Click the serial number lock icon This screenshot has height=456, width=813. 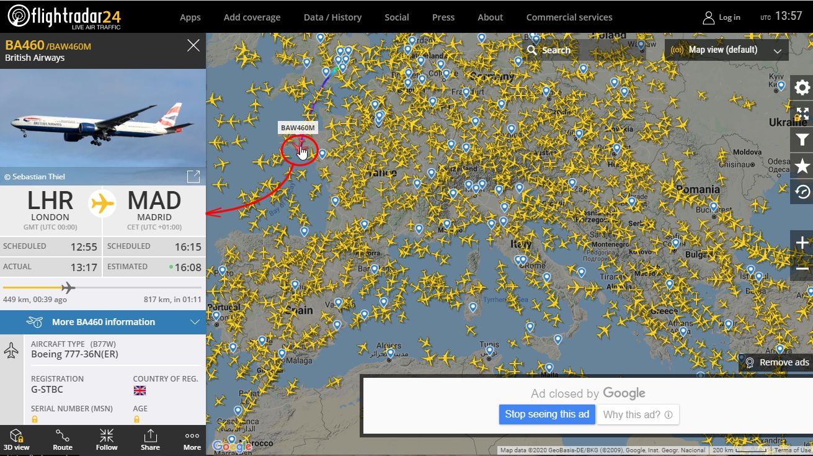pos(35,420)
